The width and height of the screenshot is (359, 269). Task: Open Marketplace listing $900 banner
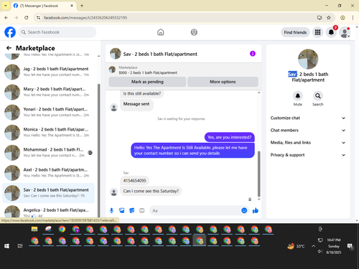tap(184, 70)
